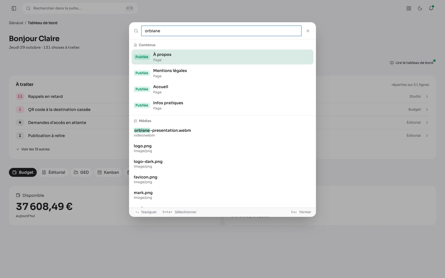Viewport: 445px width, 278px height.
Task: Open the Infos pratiques result
Action: [x=222, y=105]
